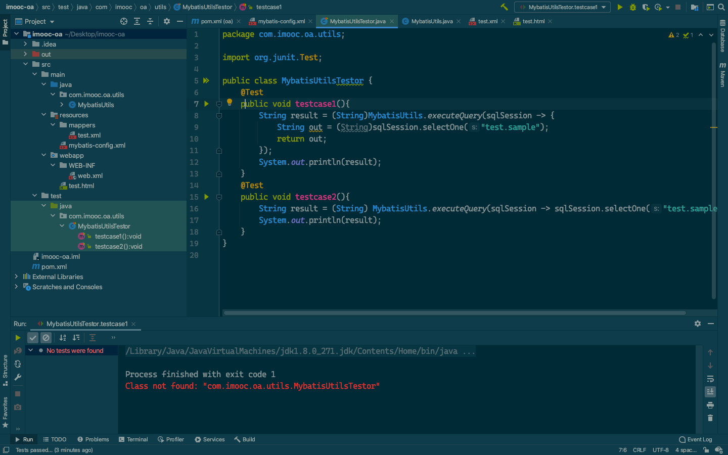Screen dimensions: 728x455
Task: Click the run gutter icon beside testcase2
Action: [x=206, y=197]
